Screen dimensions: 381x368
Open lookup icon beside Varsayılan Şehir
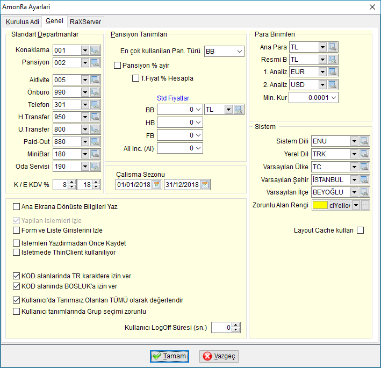[x=364, y=180]
